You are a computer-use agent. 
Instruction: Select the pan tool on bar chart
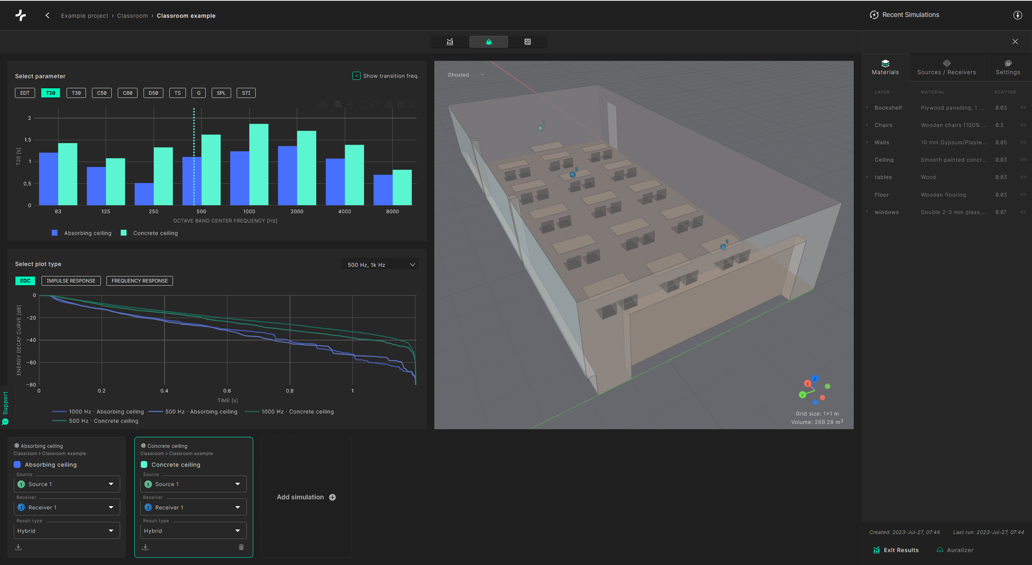point(350,105)
